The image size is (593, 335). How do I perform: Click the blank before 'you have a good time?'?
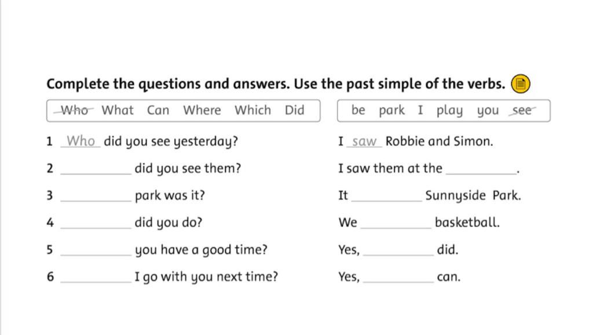coord(96,250)
